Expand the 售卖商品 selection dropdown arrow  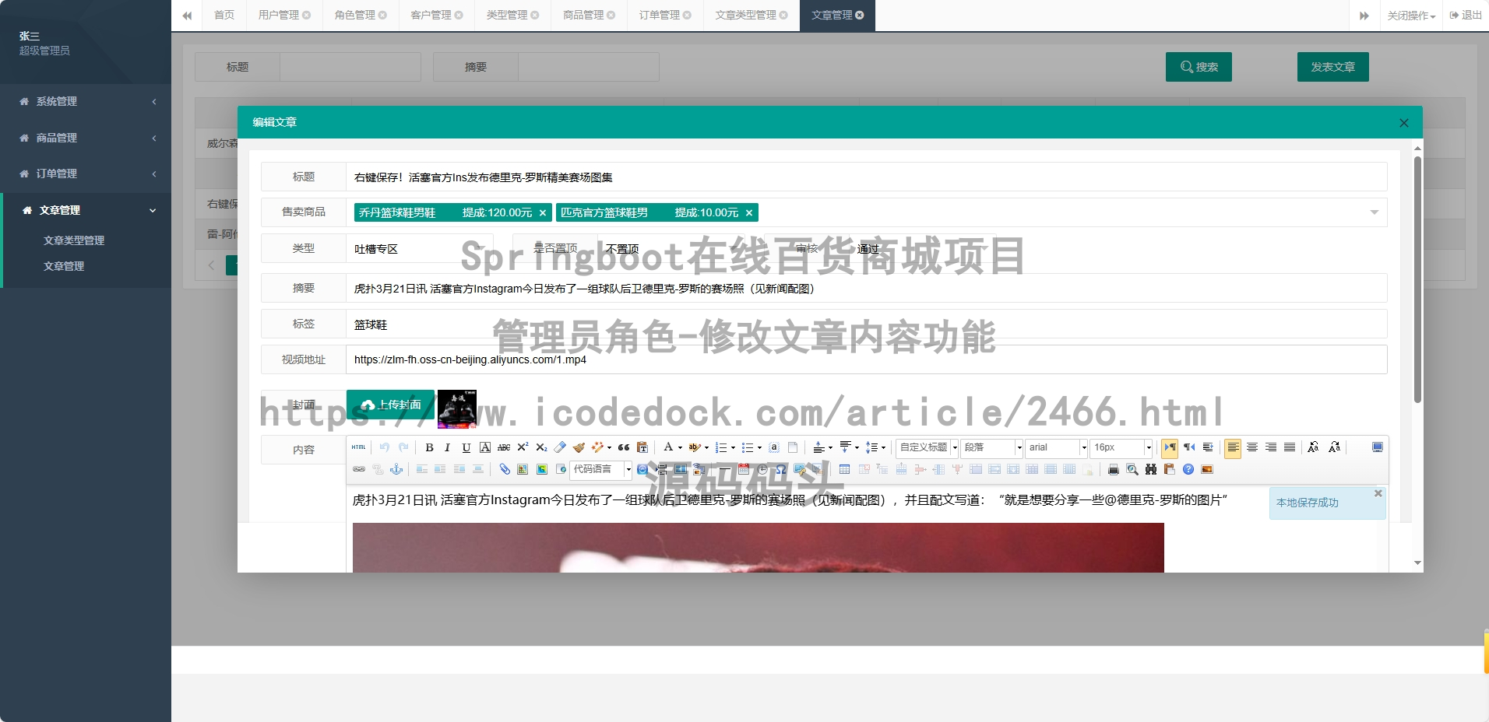click(x=1375, y=212)
